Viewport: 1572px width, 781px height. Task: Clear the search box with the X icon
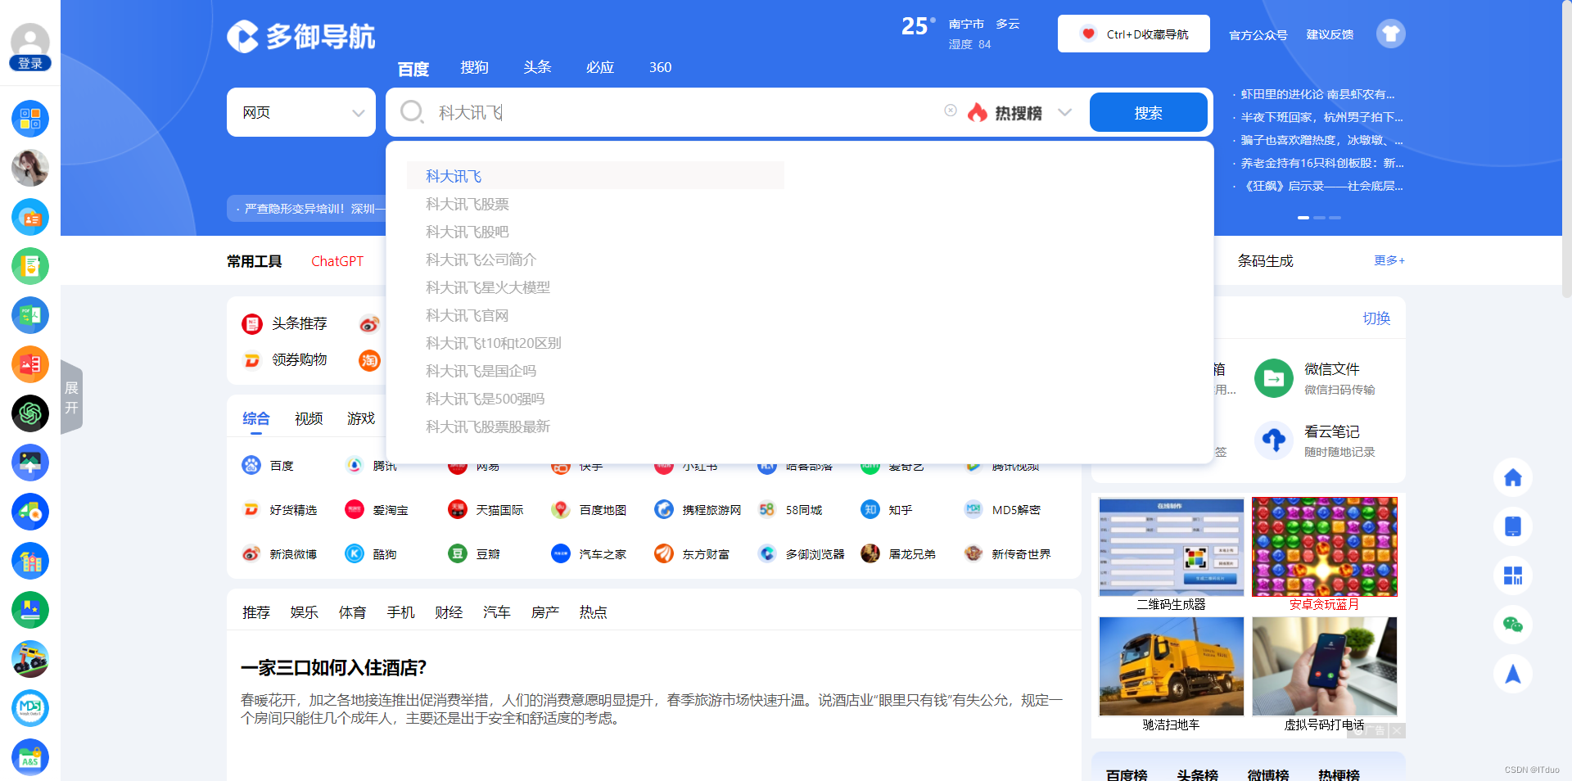coord(951,111)
